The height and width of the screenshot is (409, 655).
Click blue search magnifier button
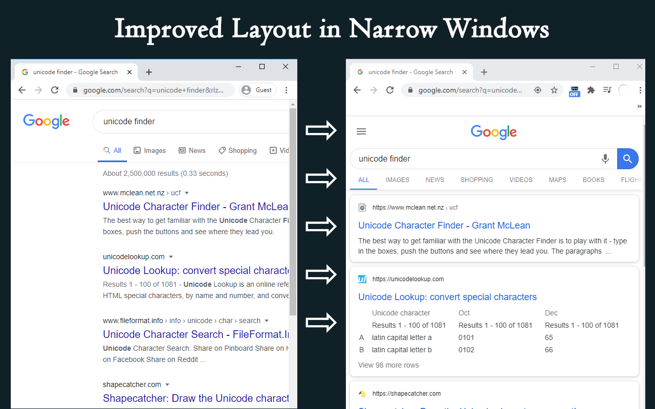pyautogui.click(x=628, y=159)
